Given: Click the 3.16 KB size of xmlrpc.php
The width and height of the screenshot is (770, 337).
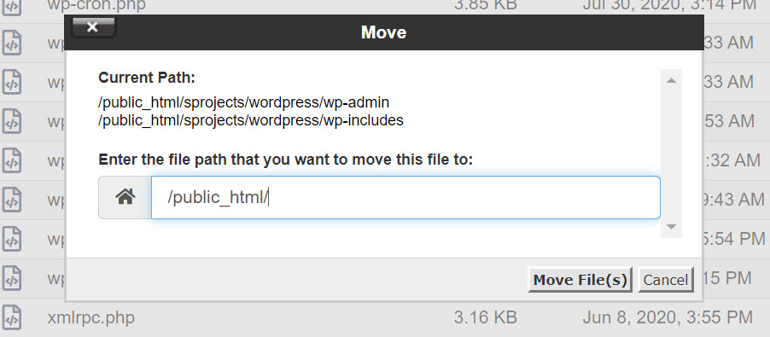Looking at the screenshot, I should tap(485, 317).
